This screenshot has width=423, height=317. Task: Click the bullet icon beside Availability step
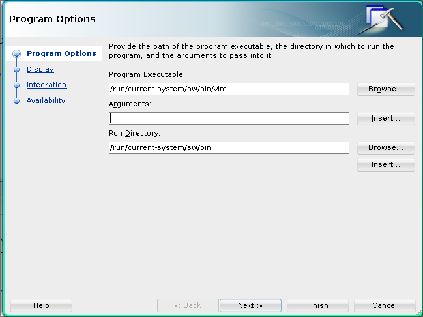[x=17, y=100]
